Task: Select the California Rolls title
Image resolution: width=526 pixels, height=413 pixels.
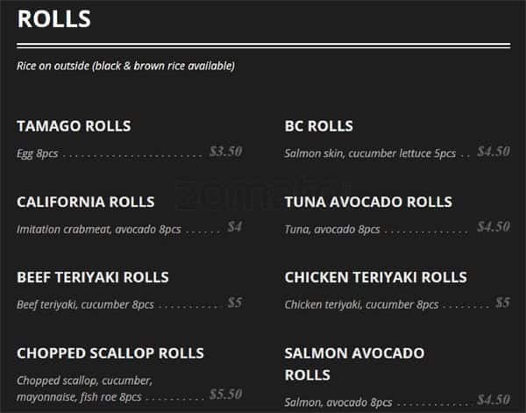Action: tap(85, 202)
